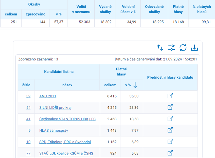This screenshot has width=215, height=158.
Task: Open the ANO 2011 party link
Action: point(48,96)
